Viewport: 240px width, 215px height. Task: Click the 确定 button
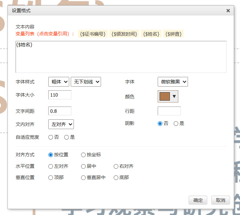(x=198, y=200)
